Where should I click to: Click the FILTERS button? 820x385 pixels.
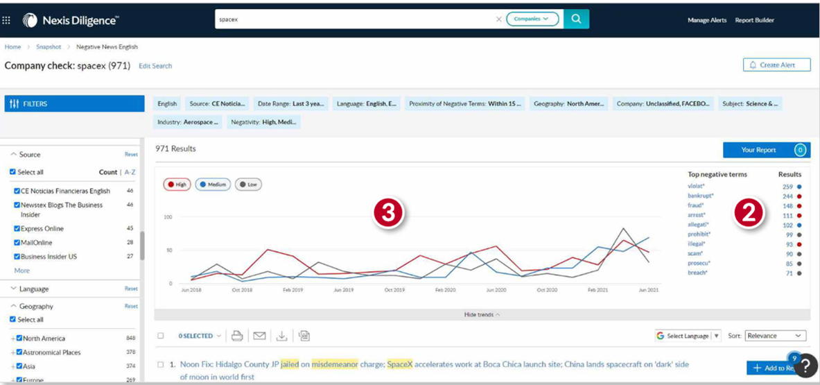74,103
